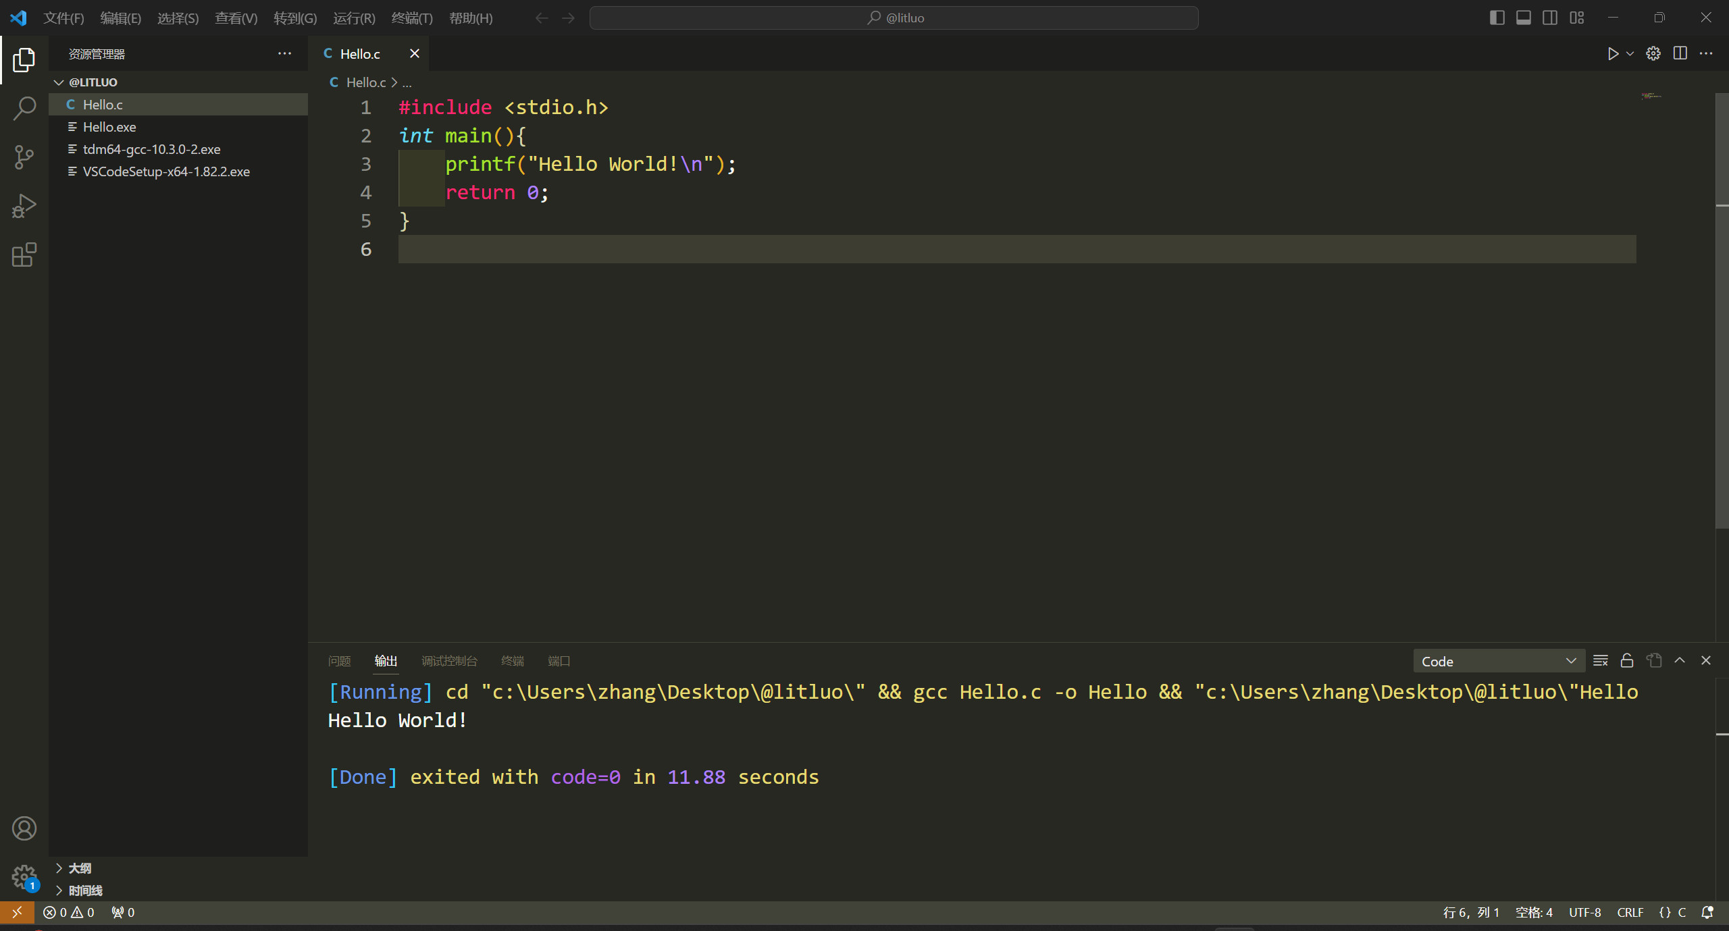Split the editor to the right
The width and height of the screenshot is (1729, 931).
[1680, 53]
